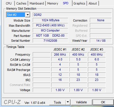The image size is (114, 107).
Task: Click the JEDEC #3 frequency 400 MHz
Action: point(97,54)
